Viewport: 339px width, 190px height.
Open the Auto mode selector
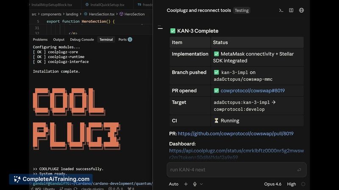(x=174, y=184)
